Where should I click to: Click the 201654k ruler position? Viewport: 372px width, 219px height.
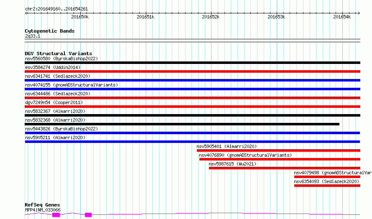click(x=342, y=17)
